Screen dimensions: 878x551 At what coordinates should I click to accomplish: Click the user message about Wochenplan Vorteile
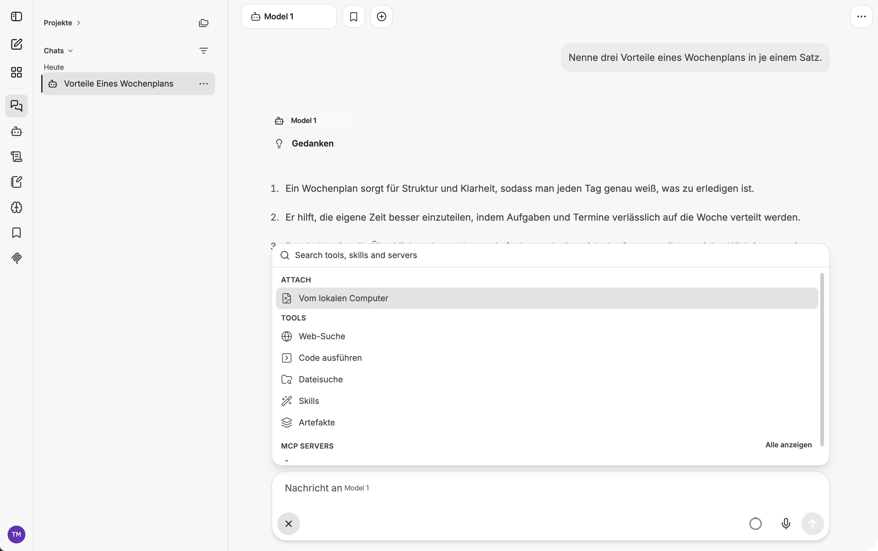(695, 58)
